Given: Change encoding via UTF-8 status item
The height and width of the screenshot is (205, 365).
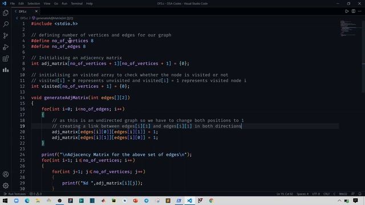Looking at the screenshot, I should [316, 194].
